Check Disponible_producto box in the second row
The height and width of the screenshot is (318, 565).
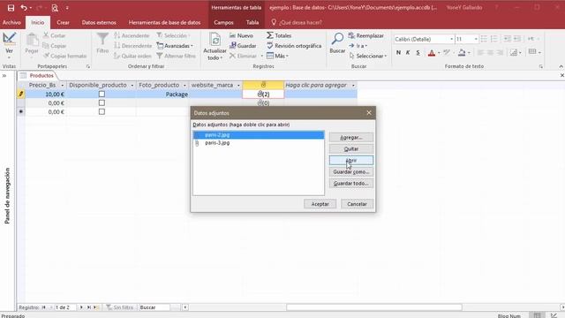tap(102, 103)
